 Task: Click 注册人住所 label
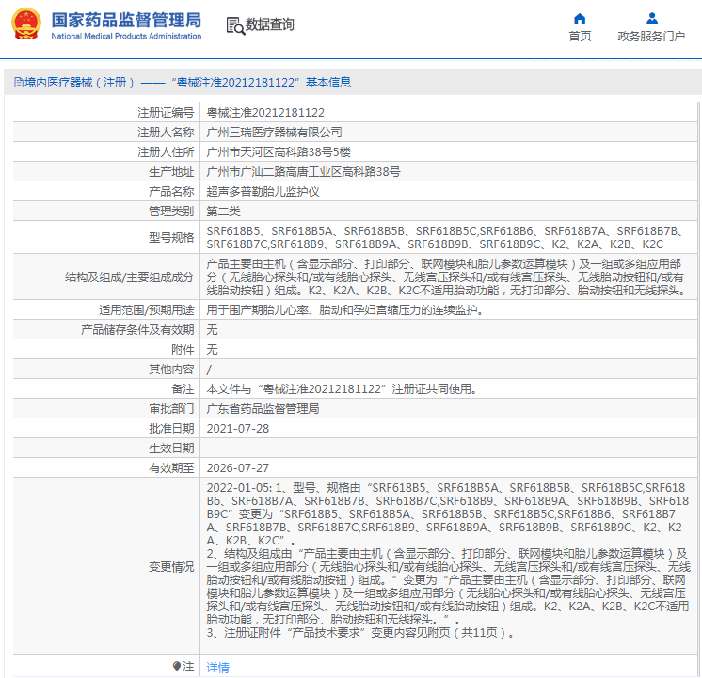click(166, 152)
